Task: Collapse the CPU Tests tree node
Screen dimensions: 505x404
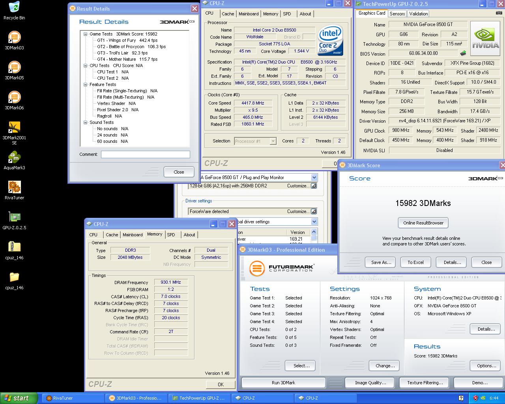Action: (85, 65)
